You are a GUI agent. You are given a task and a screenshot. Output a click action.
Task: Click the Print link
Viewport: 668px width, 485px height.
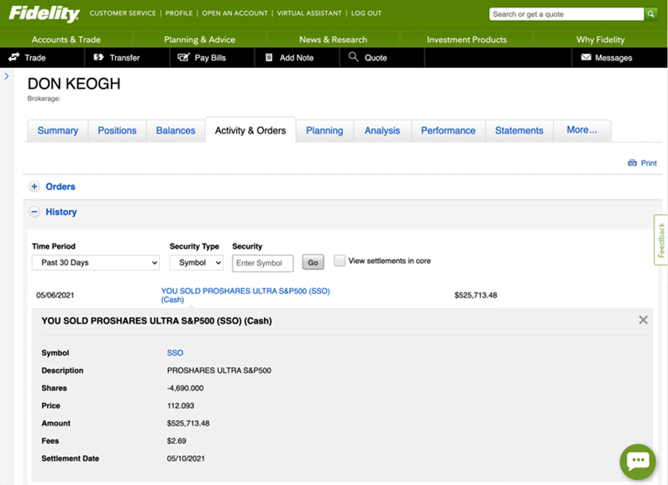[649, 163]
